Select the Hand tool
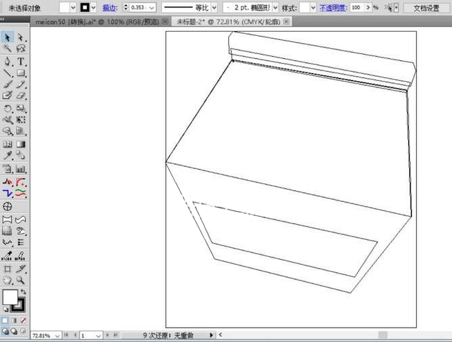 coord(7,280)
